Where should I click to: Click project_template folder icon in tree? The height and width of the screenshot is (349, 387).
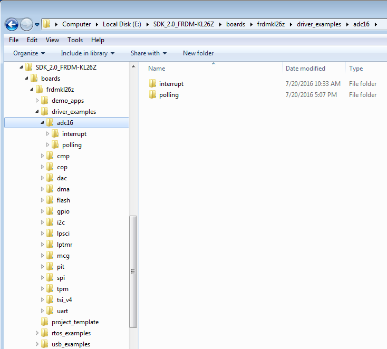point(44,322)
